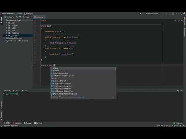186x139 pixels.
Task: Open the Services tool window tab
Action: [38, 123]
